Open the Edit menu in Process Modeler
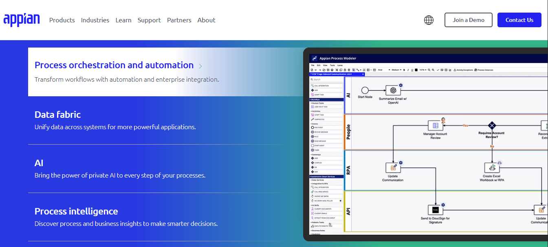 pyautogui.click(x=319, y=65)
